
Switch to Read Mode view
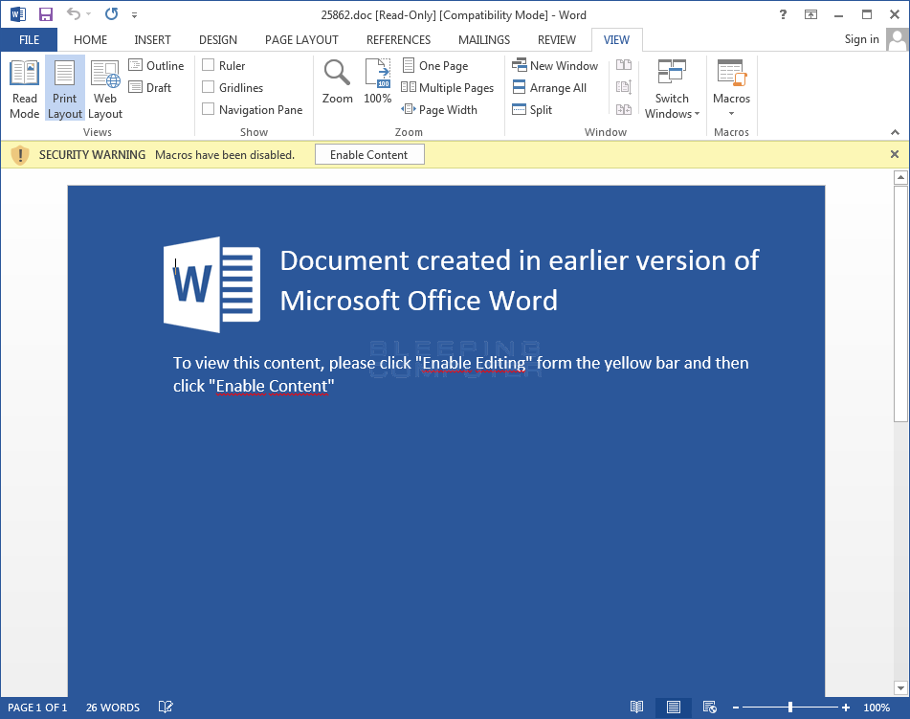coord(24,89)
